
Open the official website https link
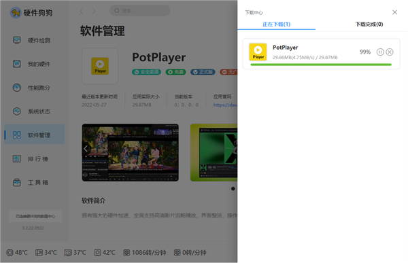click(x=225, y=105)
